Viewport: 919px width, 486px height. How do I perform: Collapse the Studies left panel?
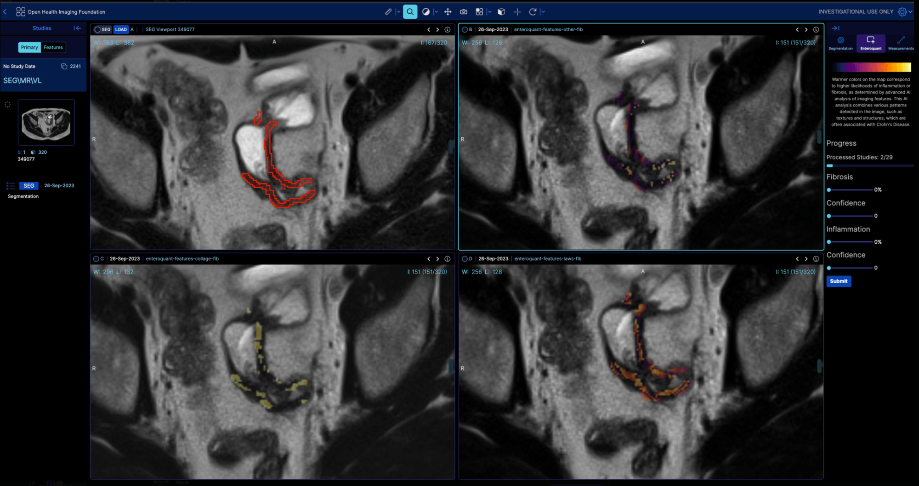coord(77,28)
